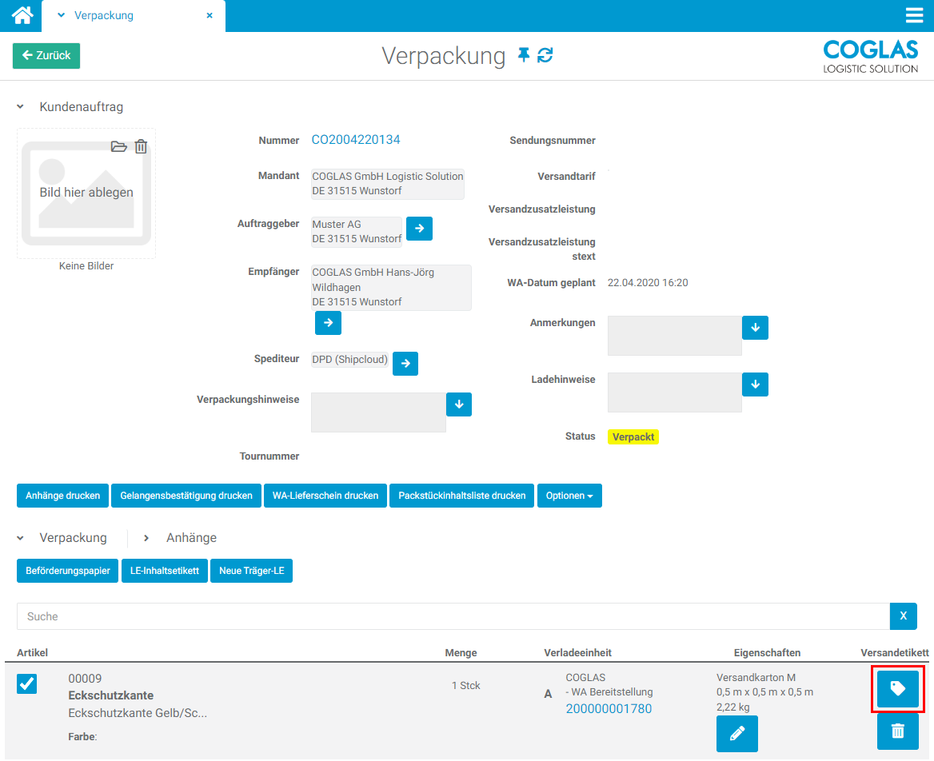
Task: Delete image using trash icon in picture box
Action: pos(141,146)
